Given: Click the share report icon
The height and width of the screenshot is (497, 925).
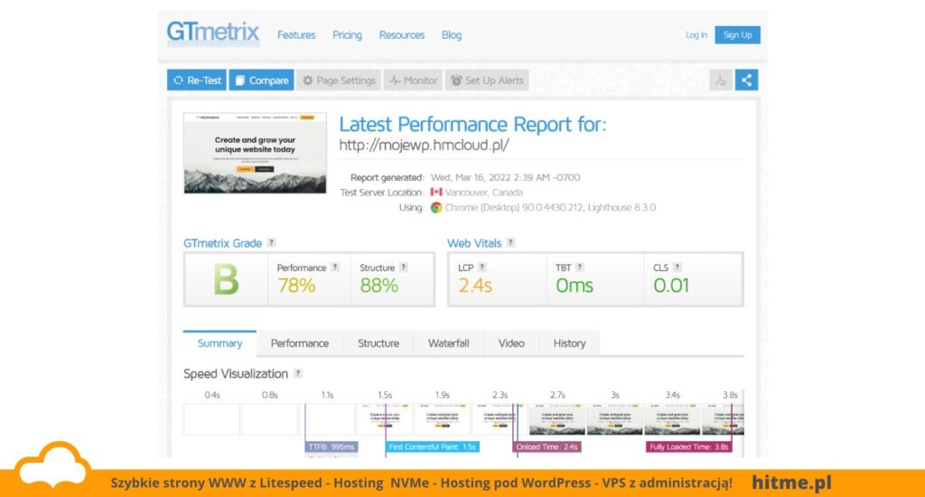Looking at the screenshot, I should click(746, 80).
